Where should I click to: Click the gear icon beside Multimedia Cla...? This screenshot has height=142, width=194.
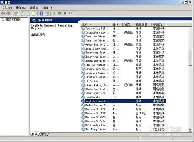point(83,125)
